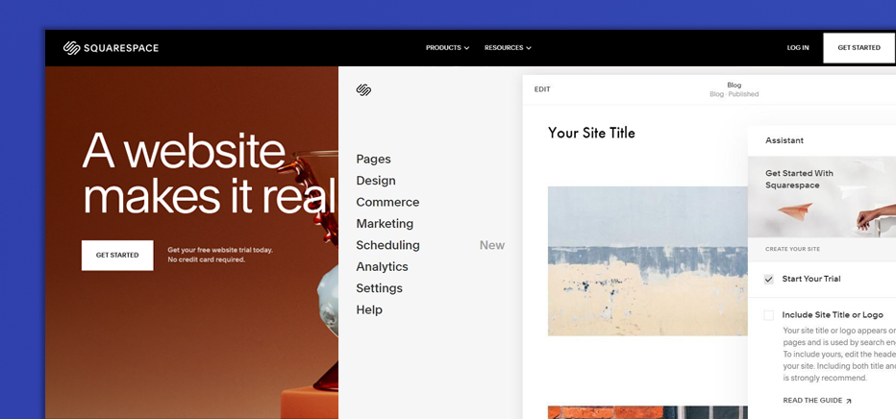
Task: Open the Design menu item
Action: click(x=376, y=181)
